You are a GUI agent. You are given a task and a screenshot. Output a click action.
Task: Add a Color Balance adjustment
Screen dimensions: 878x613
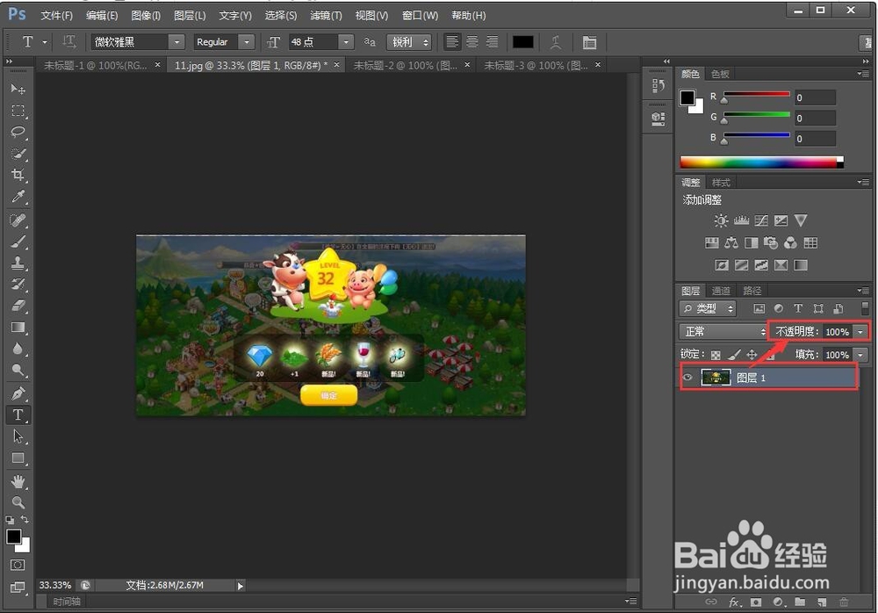click(731, 242)
